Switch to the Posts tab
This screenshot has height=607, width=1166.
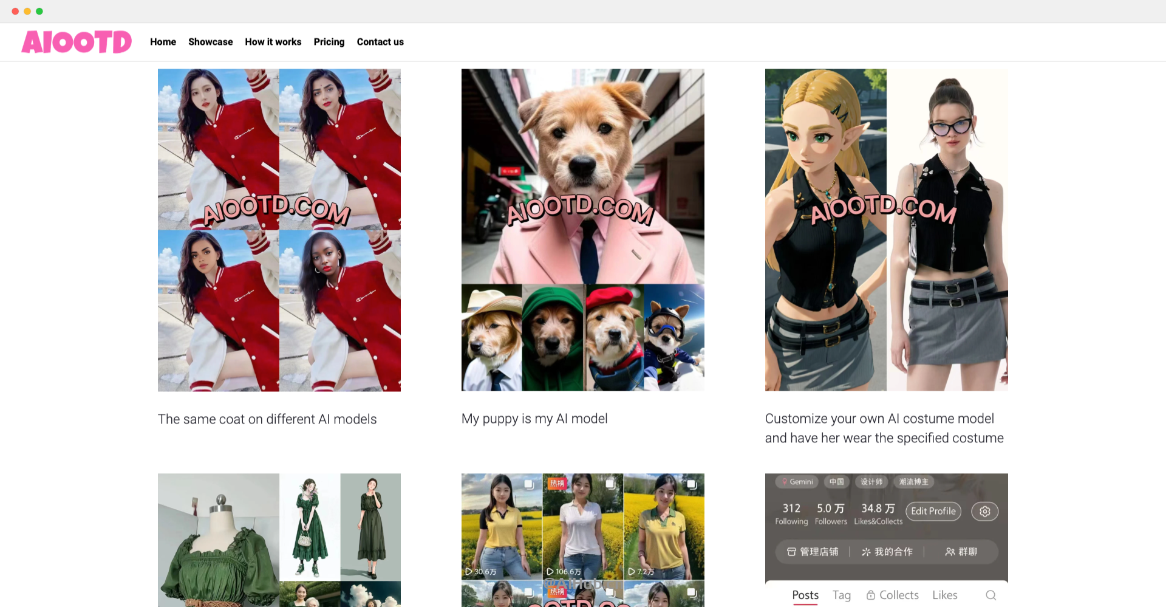tap(805, 595)
